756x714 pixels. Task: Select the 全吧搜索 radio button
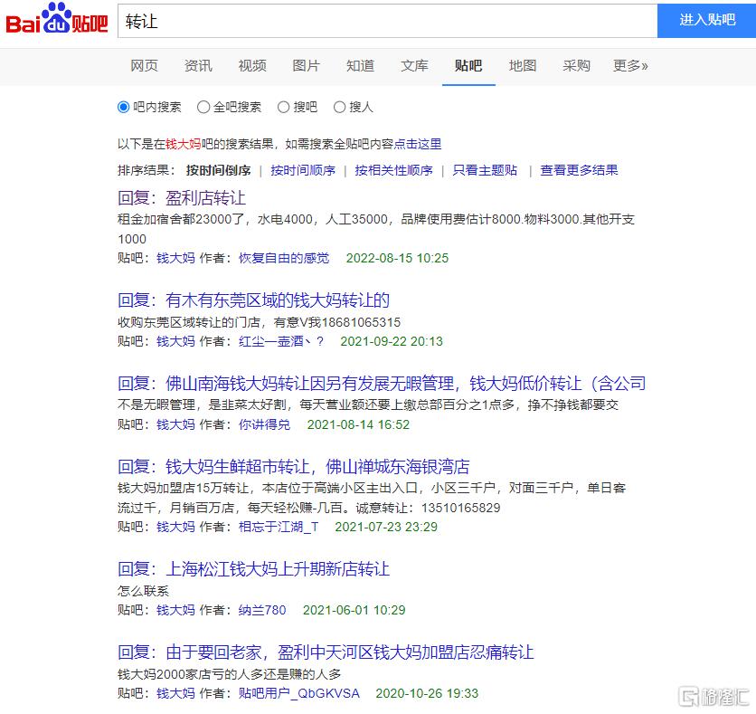click(203, 107)
